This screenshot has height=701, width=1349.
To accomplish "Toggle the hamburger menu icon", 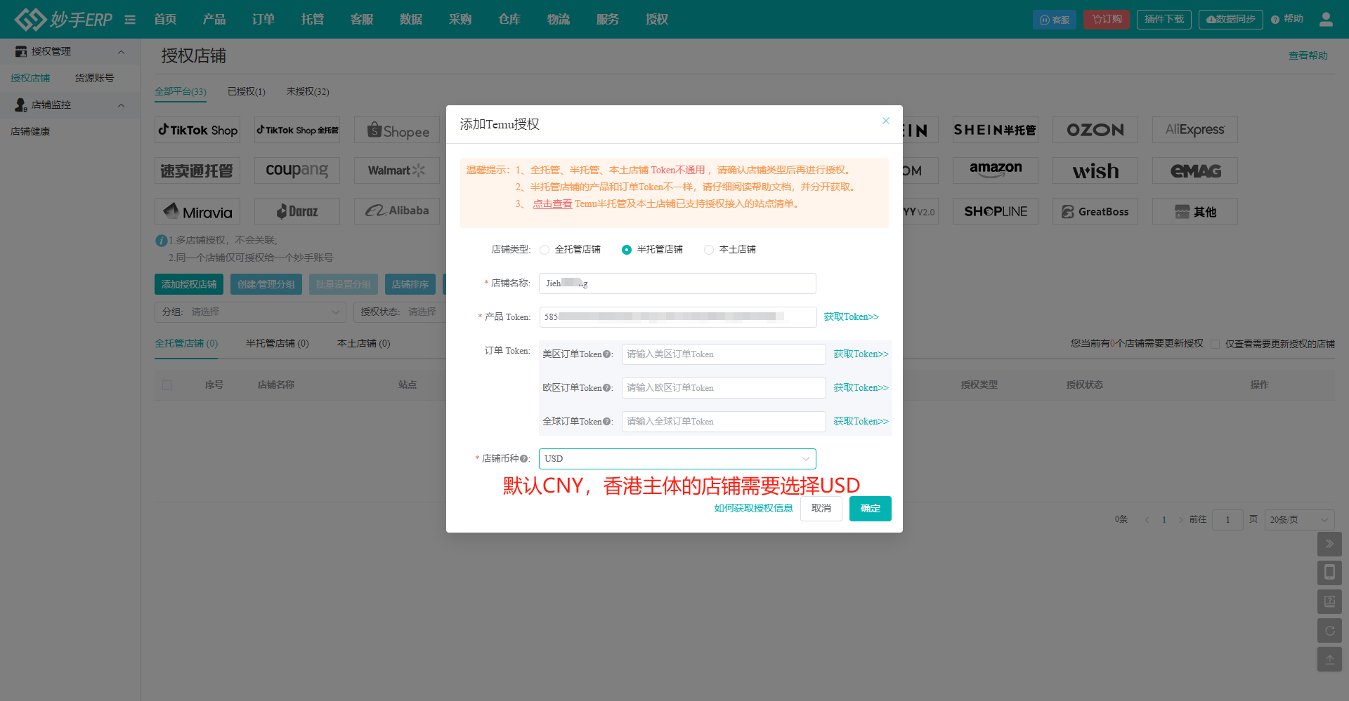I will point(130,20).
